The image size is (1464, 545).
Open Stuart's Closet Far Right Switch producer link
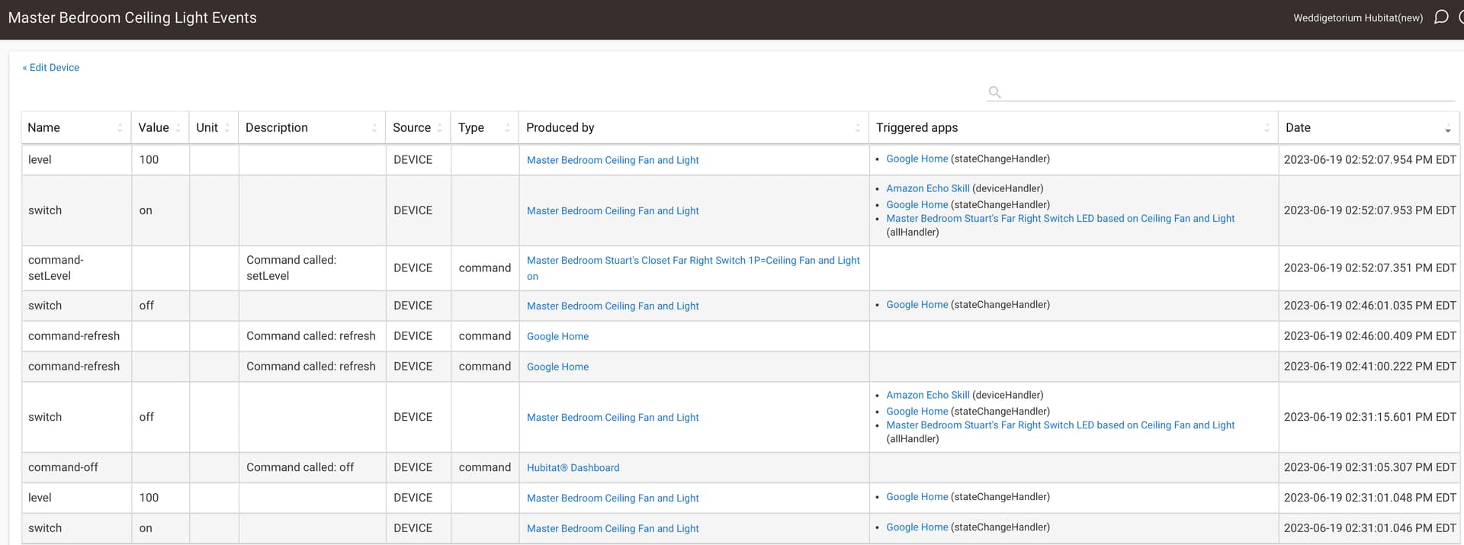[x=693, y=268]
